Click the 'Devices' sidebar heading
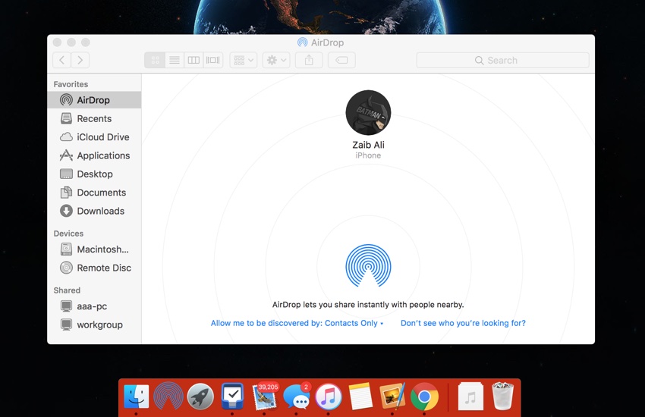Image resolution: width=645 pixels, height=417 pixels. pyautogui.click(x=68, y=233)
